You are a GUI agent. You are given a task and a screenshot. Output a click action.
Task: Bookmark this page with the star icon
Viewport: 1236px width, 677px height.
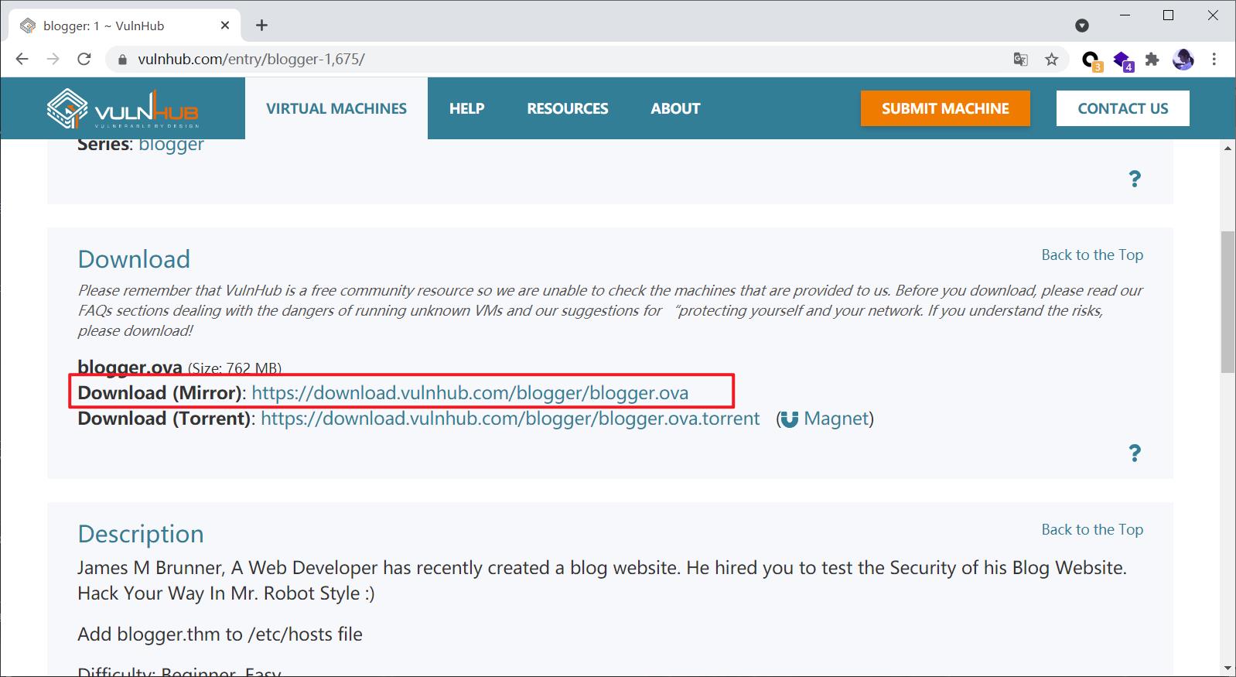coord(1051,60)
